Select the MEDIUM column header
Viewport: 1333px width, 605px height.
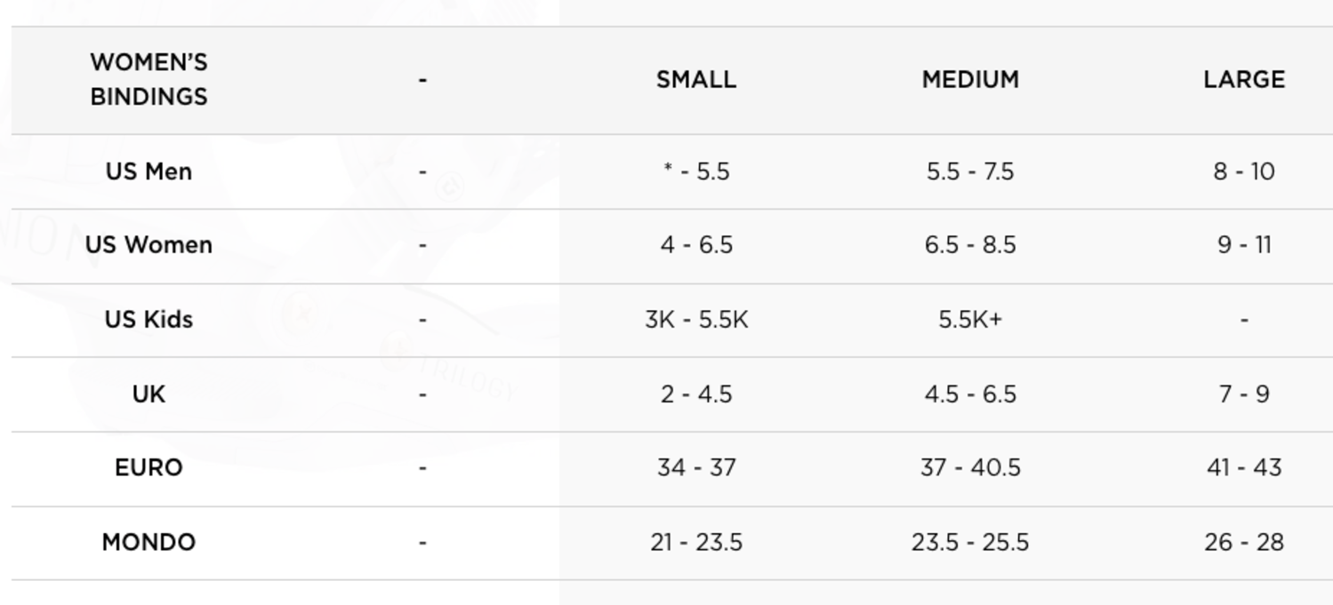[970, 80]
